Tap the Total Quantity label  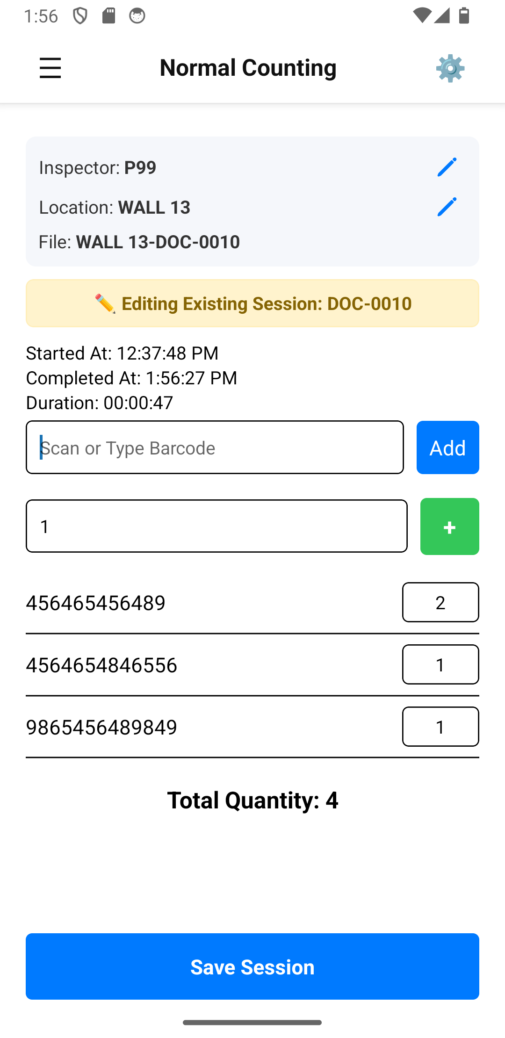point(252,800)
